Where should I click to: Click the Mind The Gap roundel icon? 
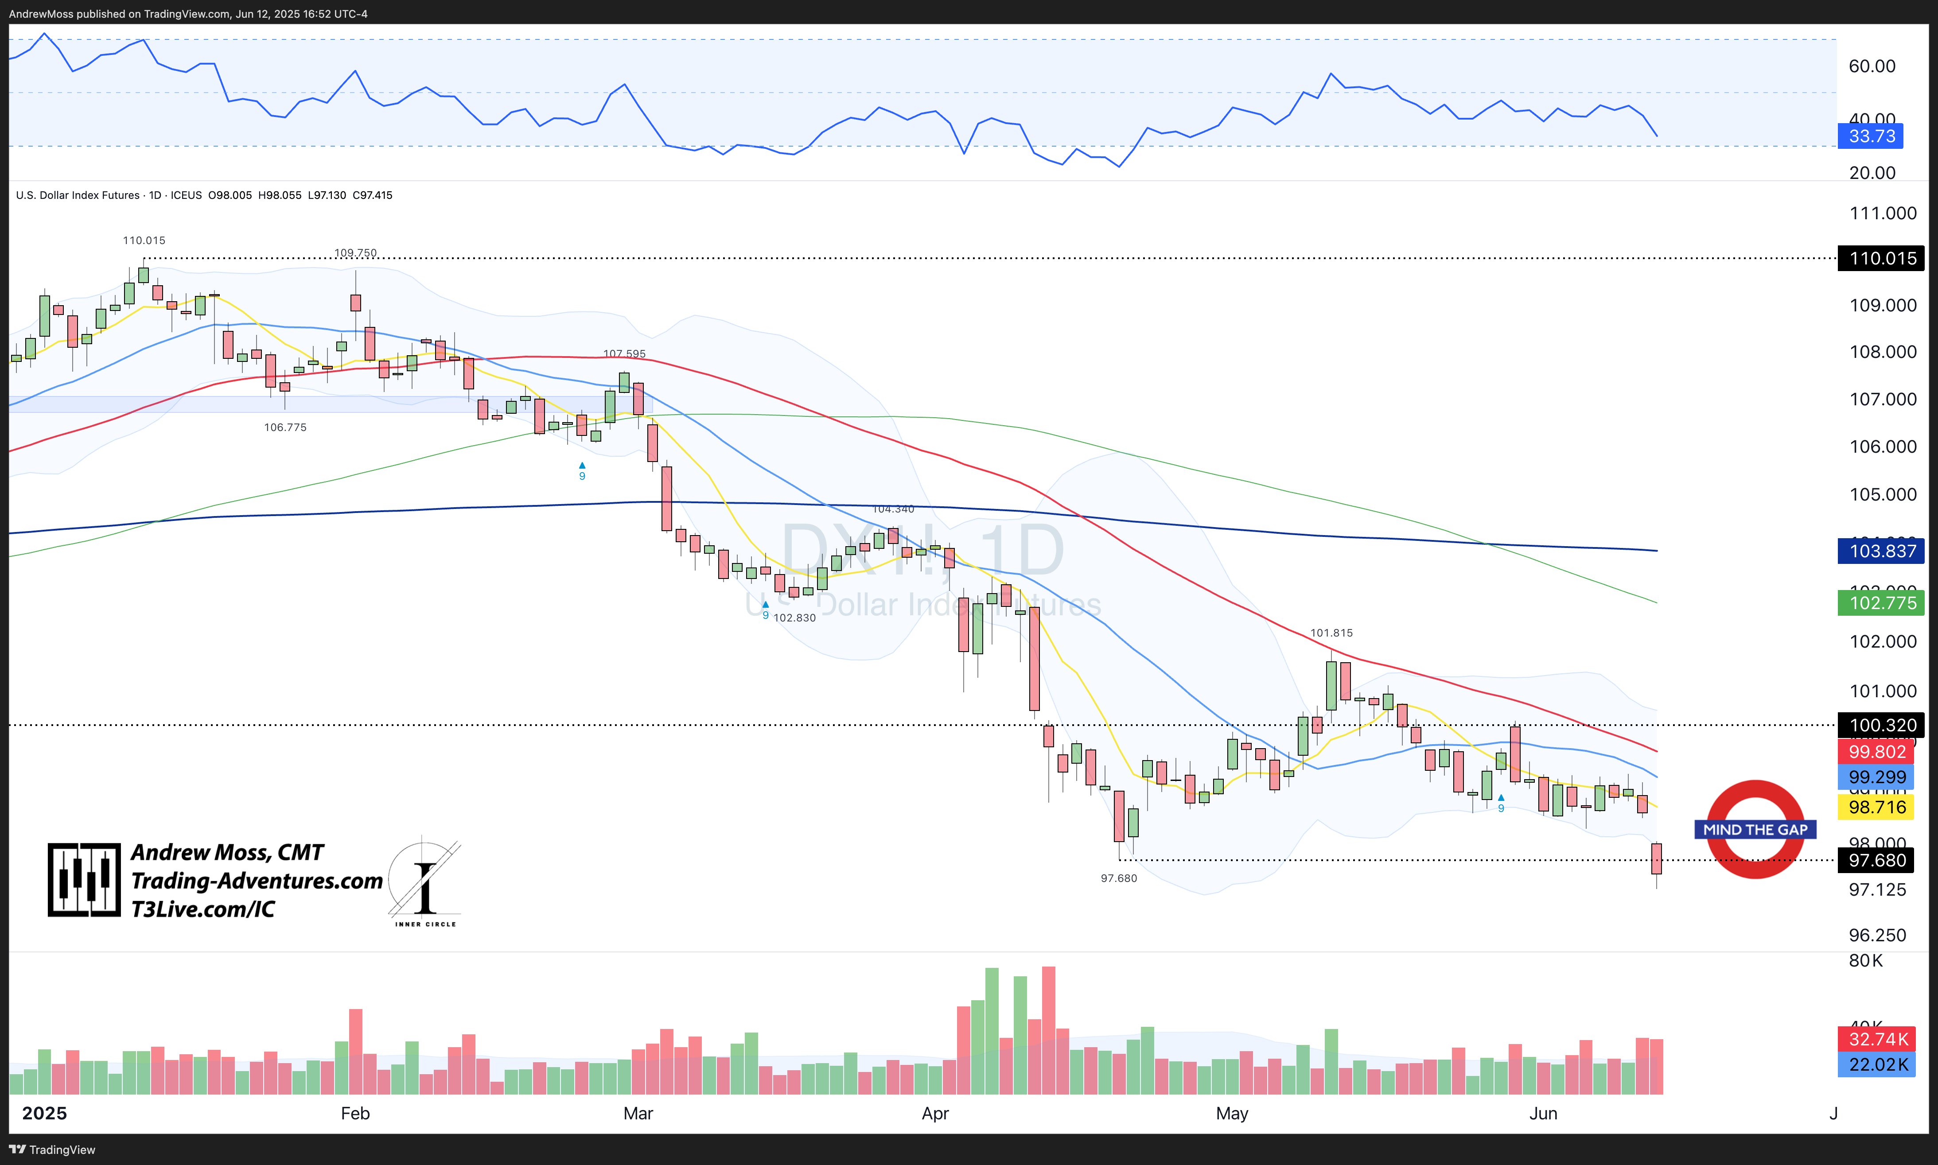[x=1755, y=829]
